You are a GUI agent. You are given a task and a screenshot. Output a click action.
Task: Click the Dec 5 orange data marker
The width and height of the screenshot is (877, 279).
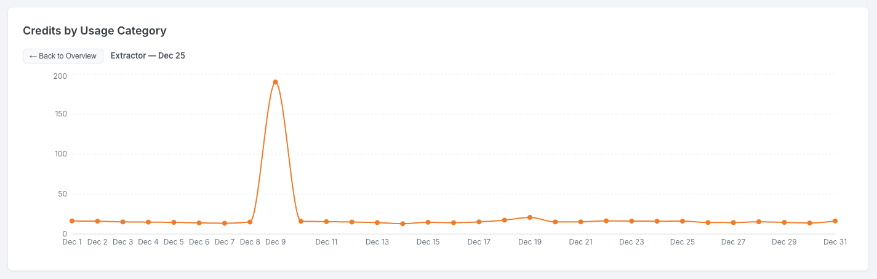[x=174, y=222]
